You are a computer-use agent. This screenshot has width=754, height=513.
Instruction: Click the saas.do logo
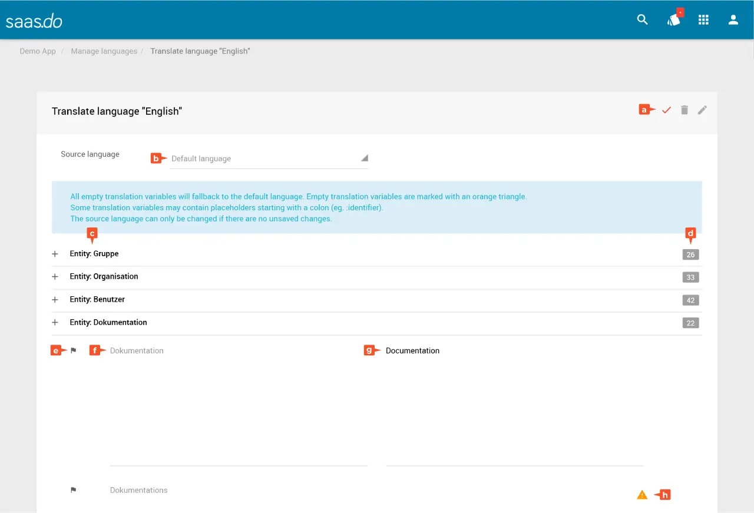click(x=34, y=21)
